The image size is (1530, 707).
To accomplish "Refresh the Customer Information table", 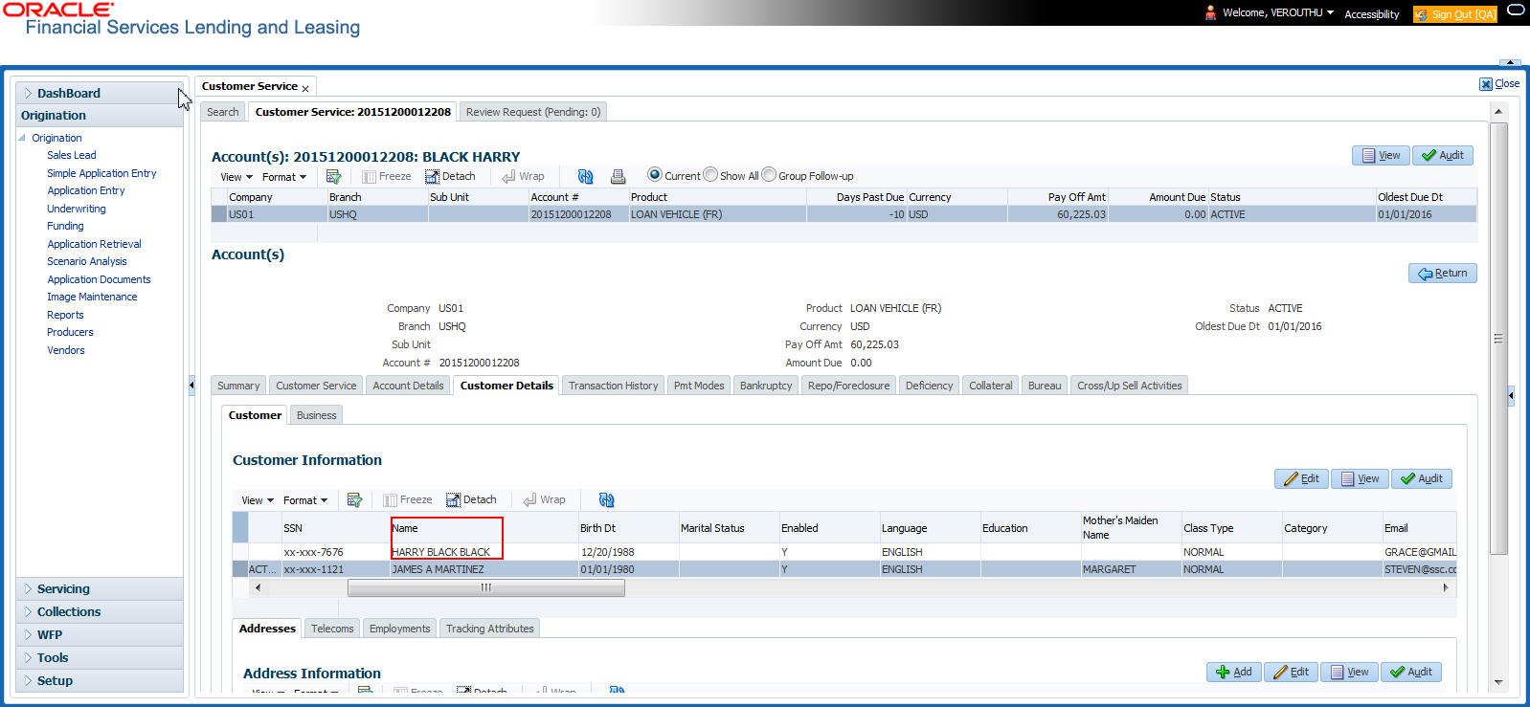I will tap(606, 499).
